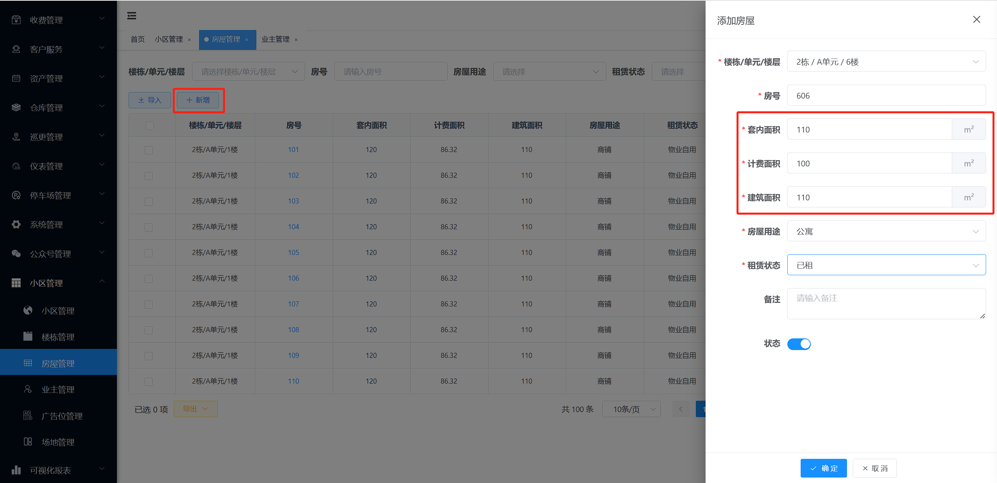
Task: Click the 建筑面积 input field in the drawer
Action: click(870, 197)
